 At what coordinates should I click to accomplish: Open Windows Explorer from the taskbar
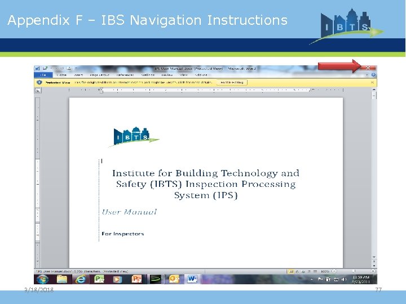pos(61,279)
